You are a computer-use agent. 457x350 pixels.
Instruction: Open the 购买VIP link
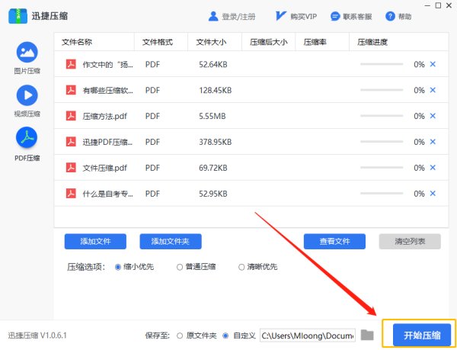tap(304, 17)
